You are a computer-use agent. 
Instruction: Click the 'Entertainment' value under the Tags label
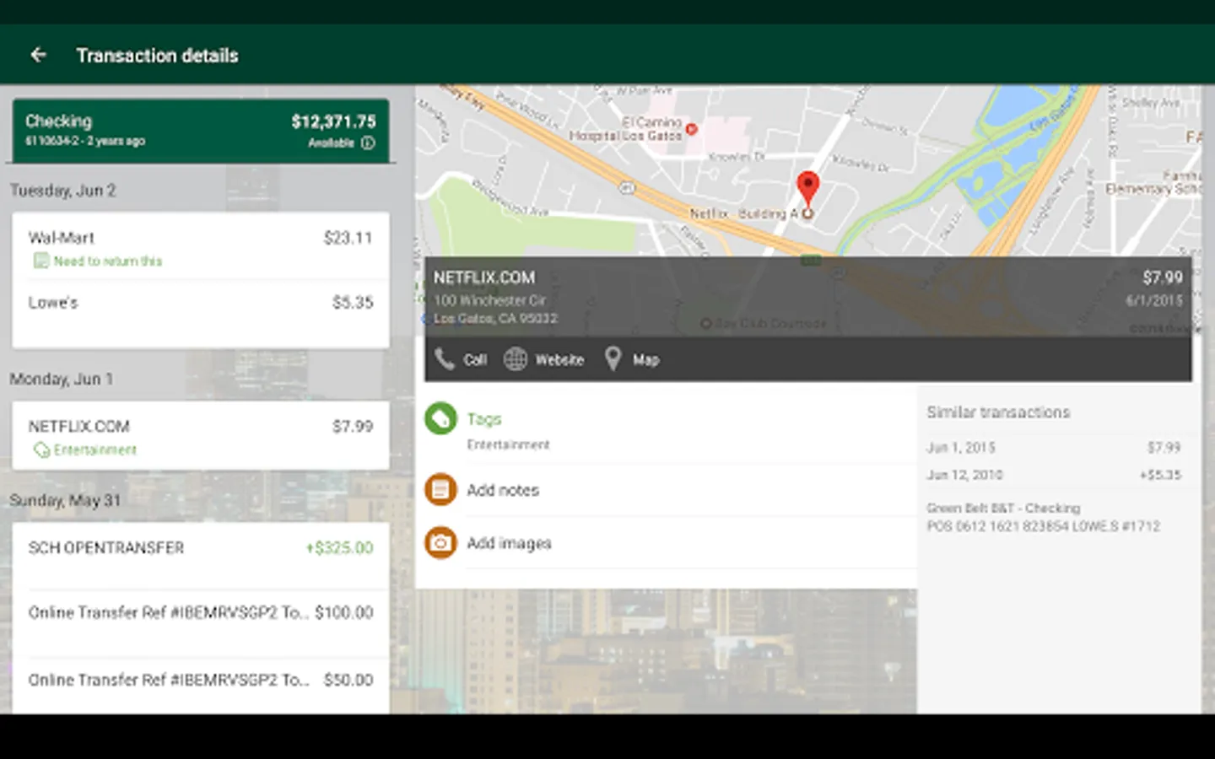click(508, 444)
